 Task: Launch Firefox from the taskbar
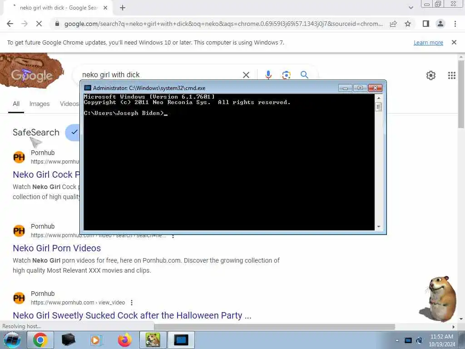point(124,340)
